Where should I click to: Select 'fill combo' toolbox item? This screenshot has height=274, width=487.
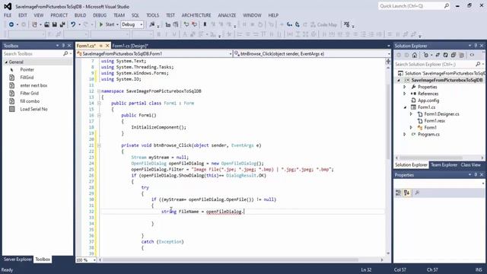[x=30, y=101]
